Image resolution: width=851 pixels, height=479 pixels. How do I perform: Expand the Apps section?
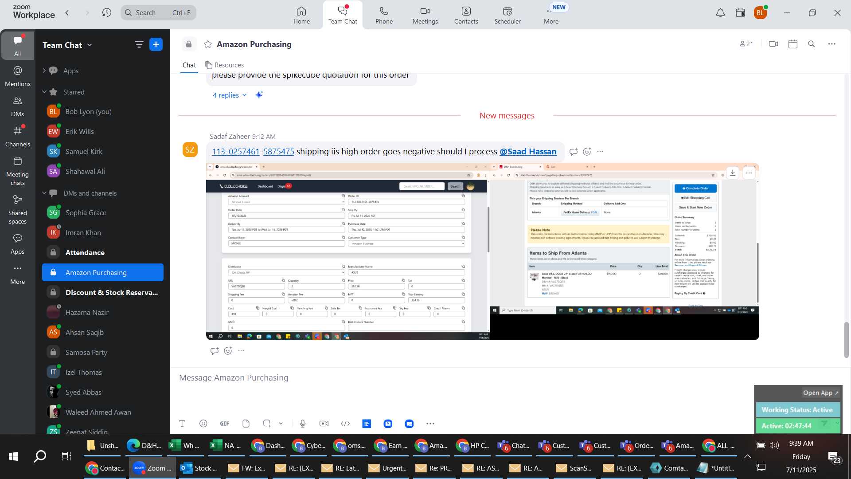(44, 71)
